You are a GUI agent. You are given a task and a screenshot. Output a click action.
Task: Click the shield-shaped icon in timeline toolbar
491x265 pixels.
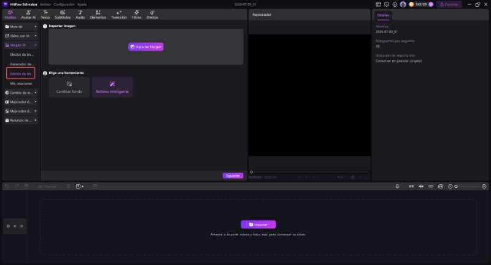pyautogui.click(x=68, y=186)
